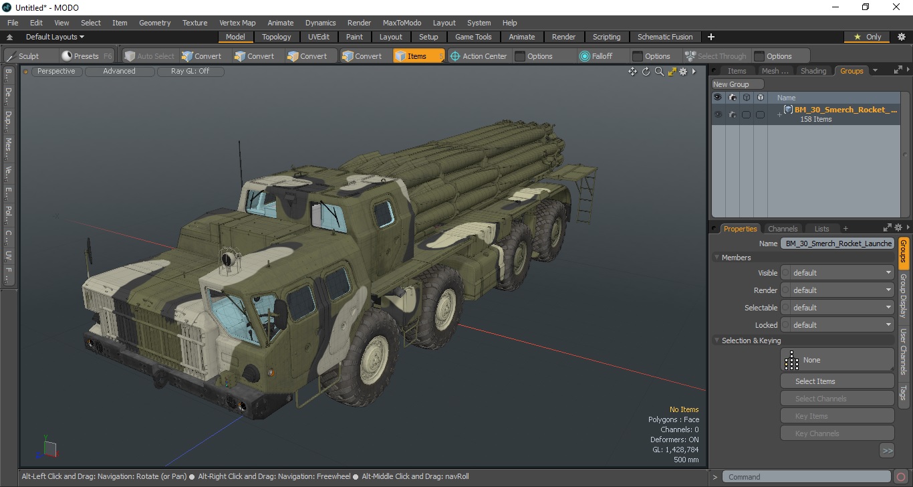The height and width of the screenshot is (487, 913).
Task: Click Select Through icon
Action: 690,56
